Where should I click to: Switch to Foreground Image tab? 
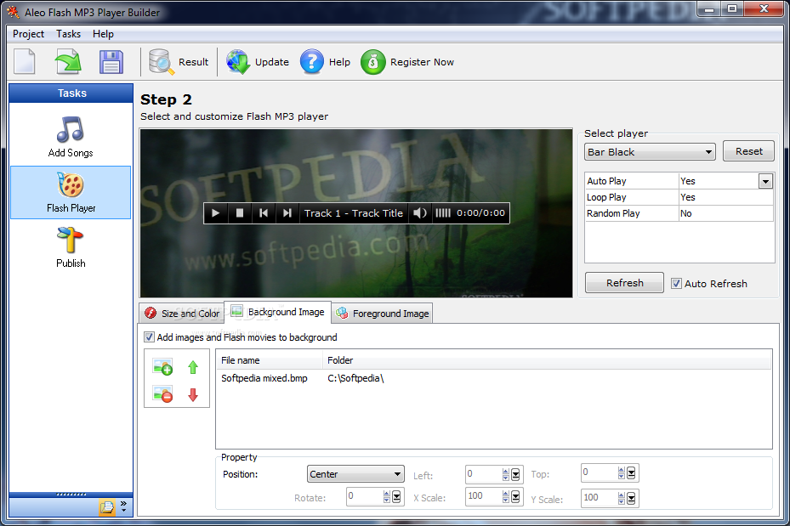click(x=383, y=314)
